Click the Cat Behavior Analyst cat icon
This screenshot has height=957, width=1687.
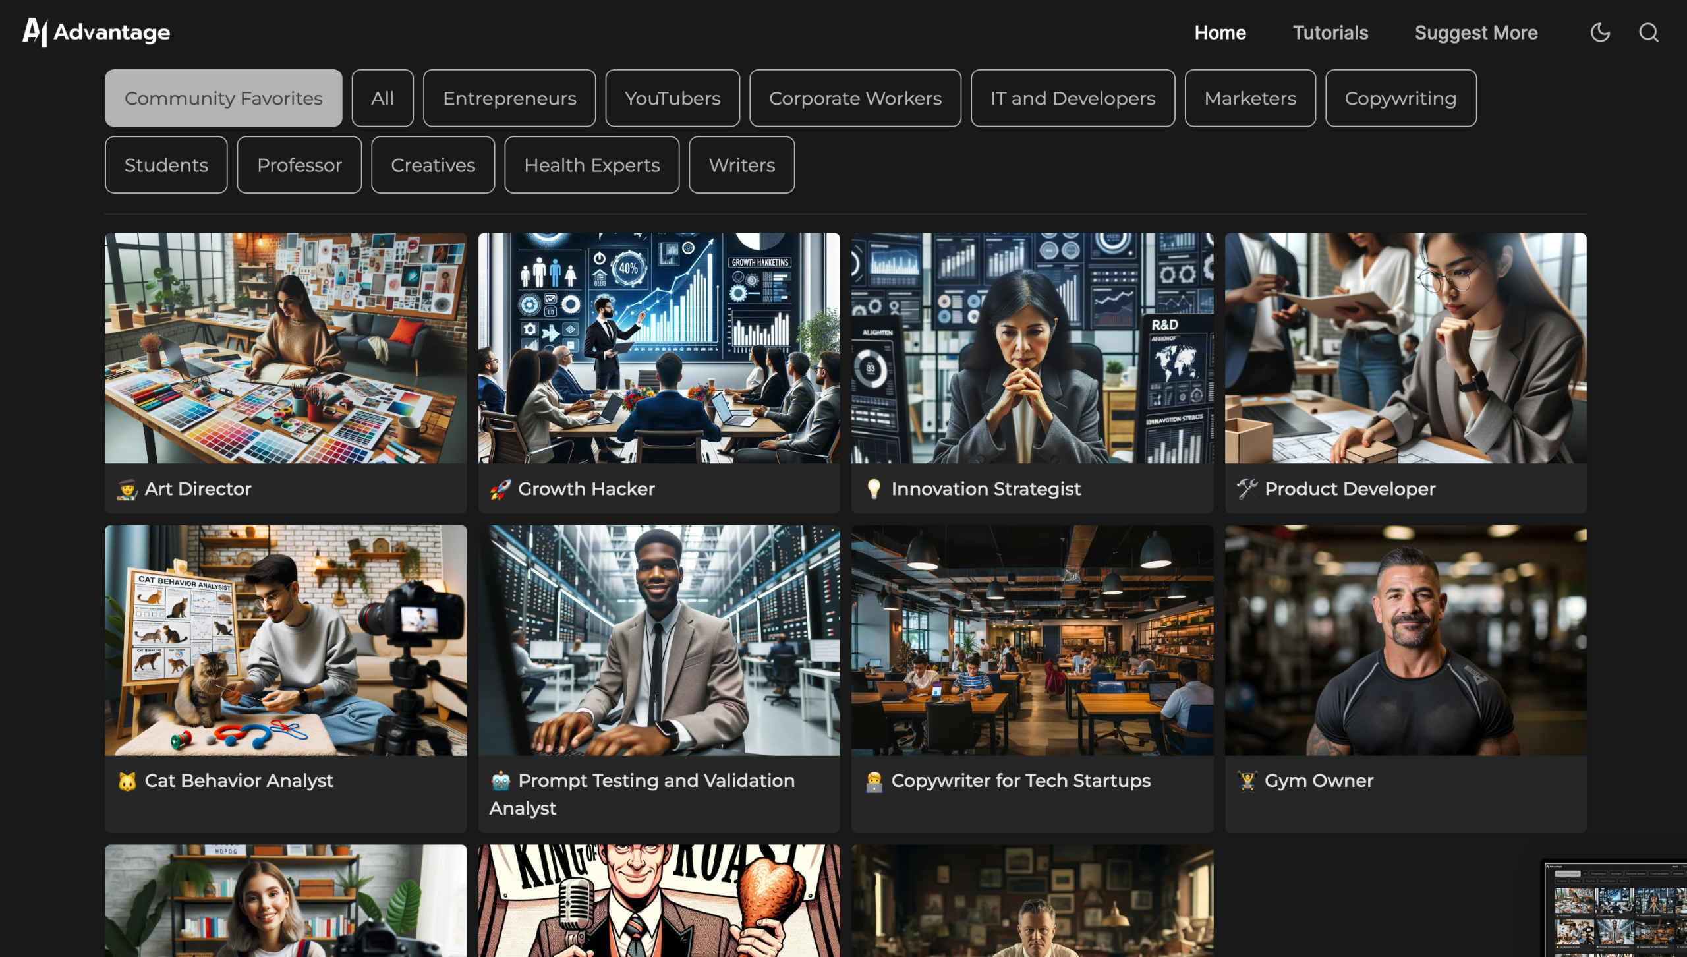point(127,781)
